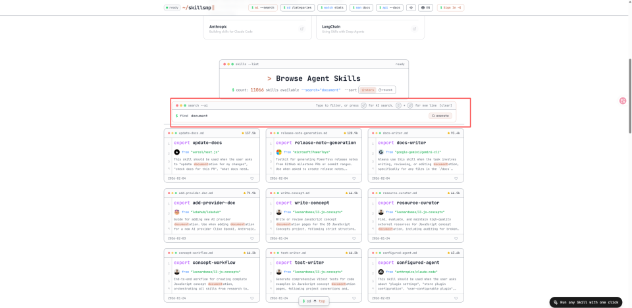Click the 11866 skills count
This screenshot has height=308, width=632.
point(257,90)
